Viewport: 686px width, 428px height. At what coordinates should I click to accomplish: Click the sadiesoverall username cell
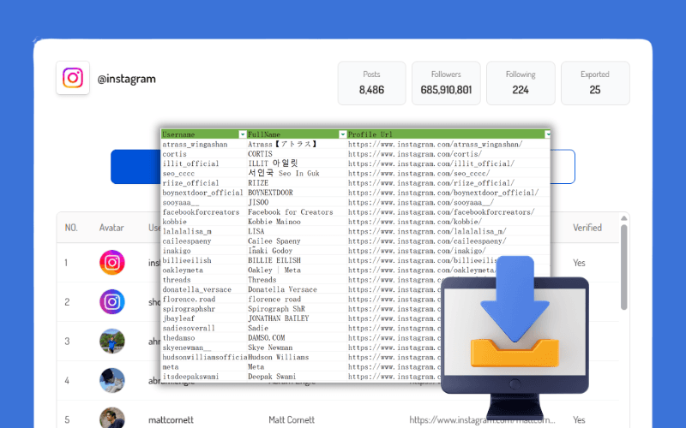[x=189, y=328]
